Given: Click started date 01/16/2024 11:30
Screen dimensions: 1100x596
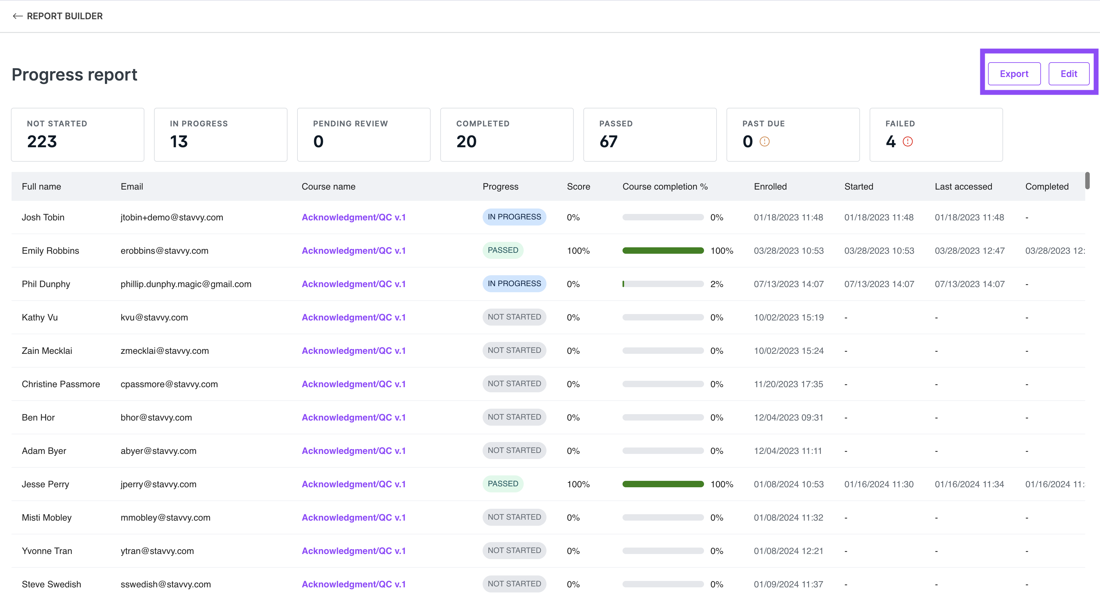Looking at the screenshot, I should pyautogui.click(x=879, y=484).
